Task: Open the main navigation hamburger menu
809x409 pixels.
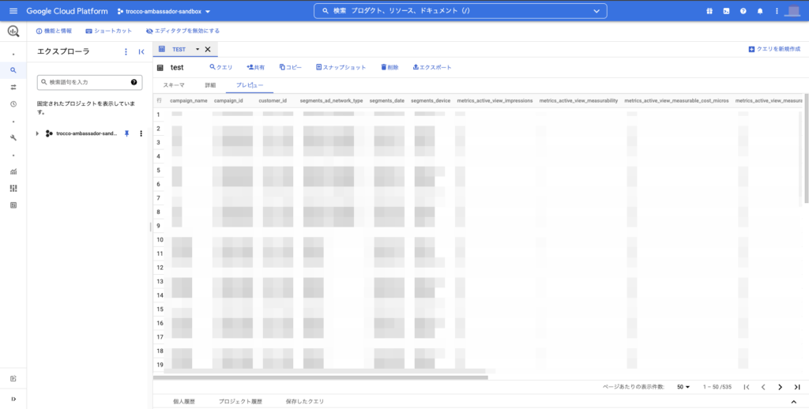Action: coord(13,11)
